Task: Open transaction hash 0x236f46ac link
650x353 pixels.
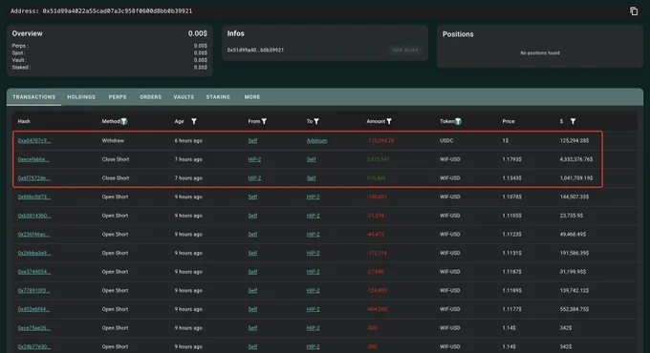Action: (33, 235)
